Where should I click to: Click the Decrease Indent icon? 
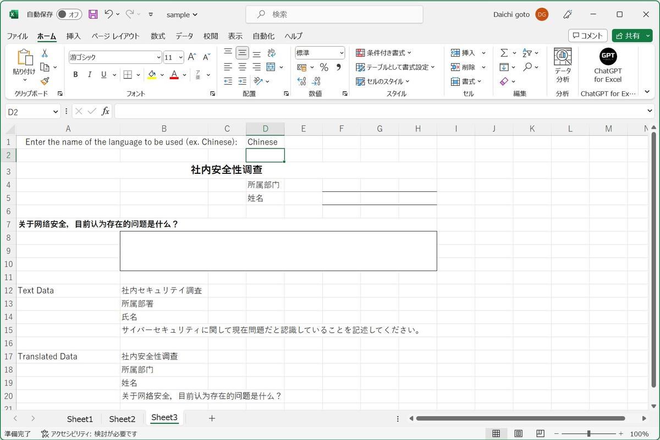pos(228,81)
